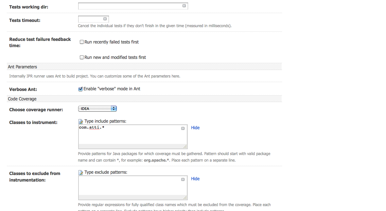Image resolution: width=386 pixels, height=211 pixels.
Task: Uncheck Enable verbose mode in Ant
Action: [80, 89]
